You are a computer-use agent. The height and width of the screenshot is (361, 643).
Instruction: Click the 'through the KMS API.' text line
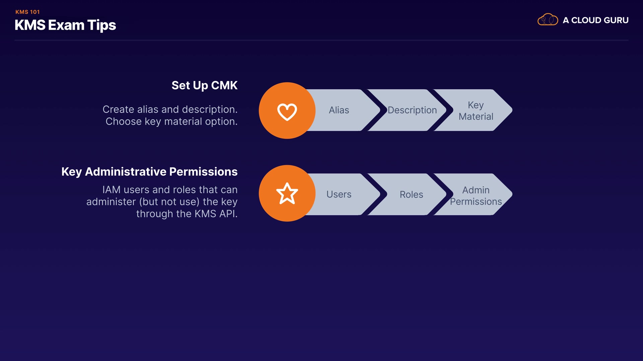pos(187,214)
